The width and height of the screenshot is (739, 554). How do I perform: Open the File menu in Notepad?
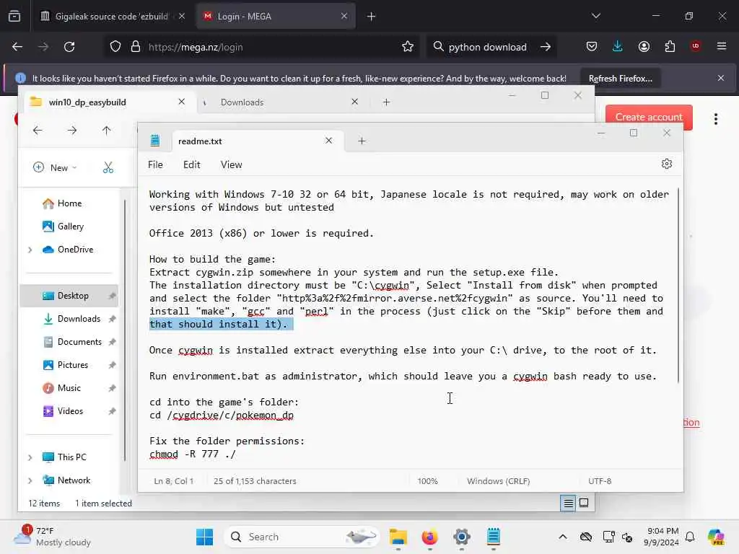(155, 164)
